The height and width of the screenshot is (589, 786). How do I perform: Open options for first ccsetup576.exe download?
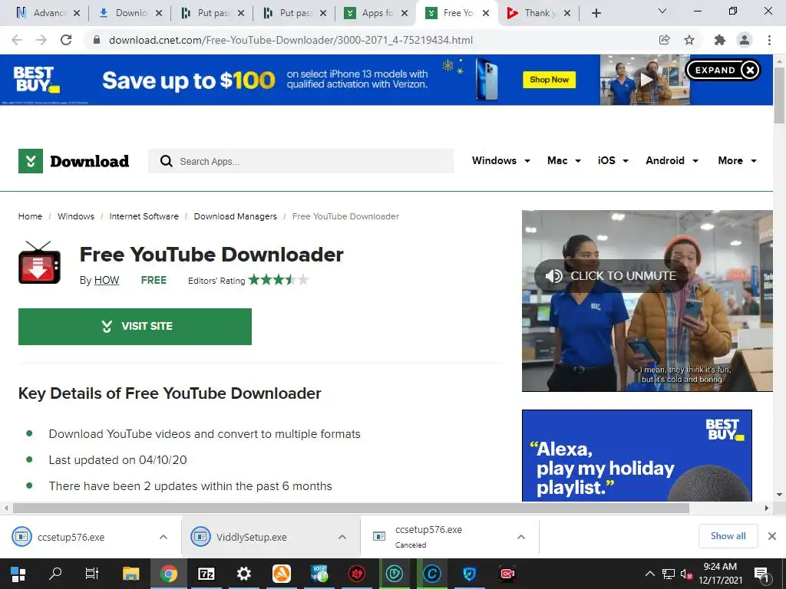click(163, 537)
